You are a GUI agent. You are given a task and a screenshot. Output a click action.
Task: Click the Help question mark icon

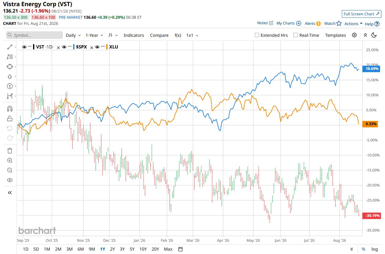pyautogui.click(x=376, y=24)
